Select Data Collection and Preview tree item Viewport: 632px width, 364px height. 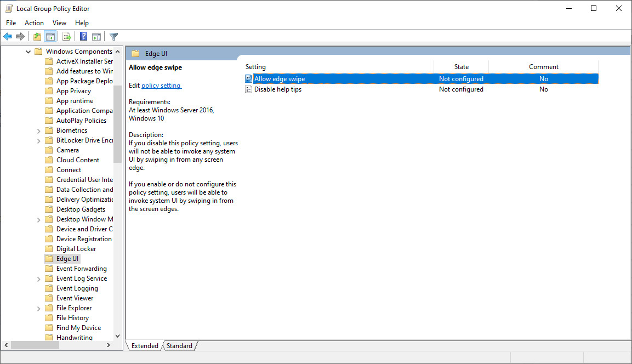(84, 190)
